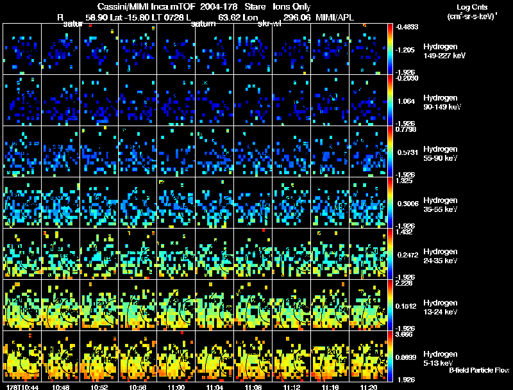The width and height of the screenshot is (513, 390).
Task: Click the colorbar midpoint value -1.205
Action: (x=405, y=50)
